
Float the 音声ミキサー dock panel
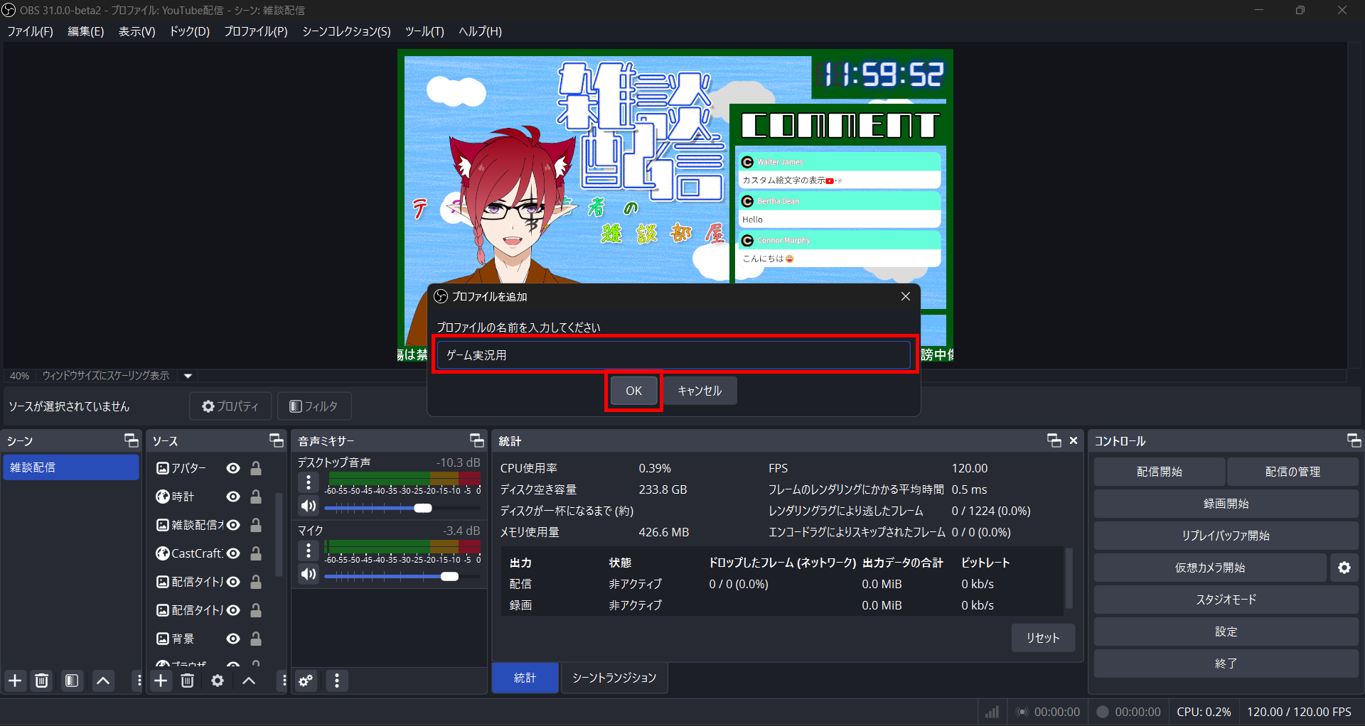click(477, 440)
